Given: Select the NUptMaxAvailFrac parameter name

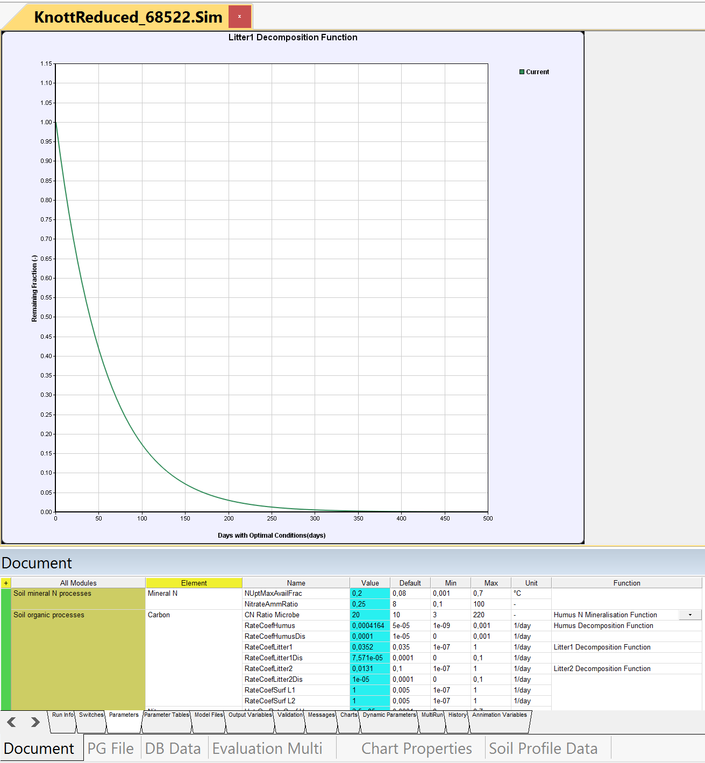Looking at the screenshot, I should (x=296, y=593).
